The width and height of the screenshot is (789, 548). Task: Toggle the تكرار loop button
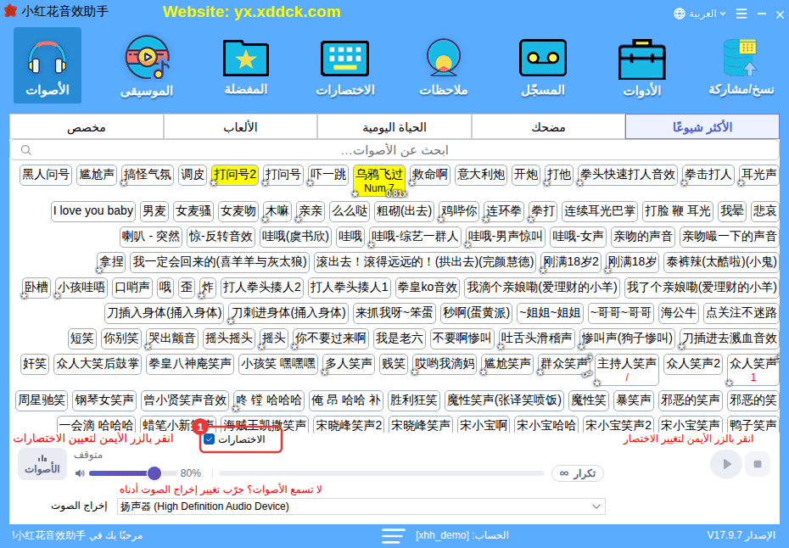pyautogui.click(x=578, y=473)
